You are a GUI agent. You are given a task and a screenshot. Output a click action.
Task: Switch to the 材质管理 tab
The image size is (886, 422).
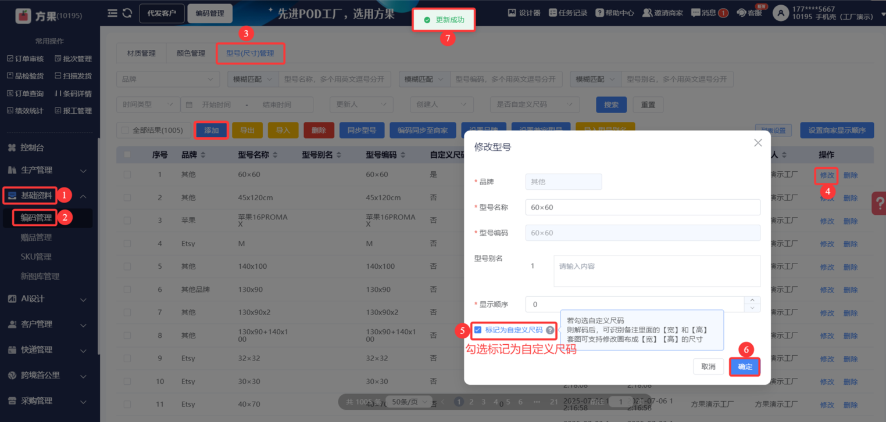(141, 53)
